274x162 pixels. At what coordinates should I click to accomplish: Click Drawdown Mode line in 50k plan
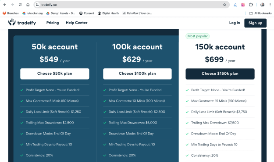pos(48,134)
